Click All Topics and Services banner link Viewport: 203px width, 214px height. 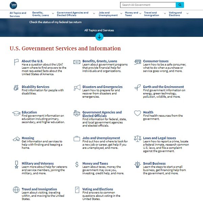[99, 30]
